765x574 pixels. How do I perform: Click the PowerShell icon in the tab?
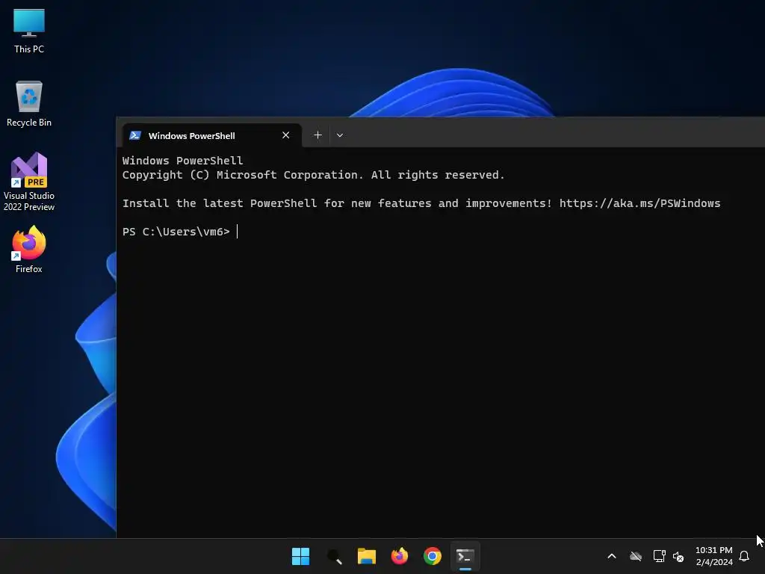135,136
